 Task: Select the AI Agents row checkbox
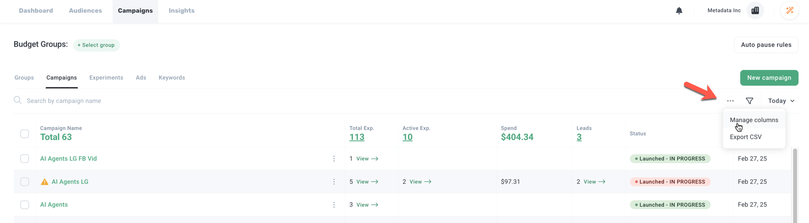click(x=25, y=205)
